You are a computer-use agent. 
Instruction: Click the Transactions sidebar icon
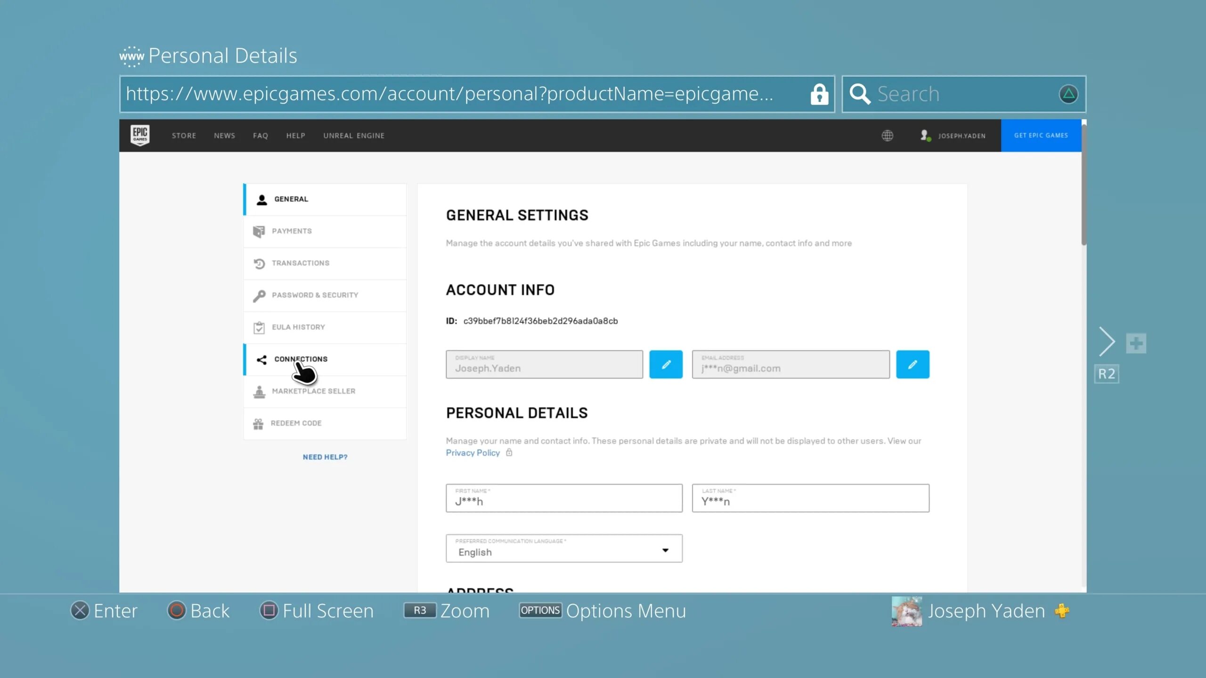pyautogui.click(x=259, y=263)
